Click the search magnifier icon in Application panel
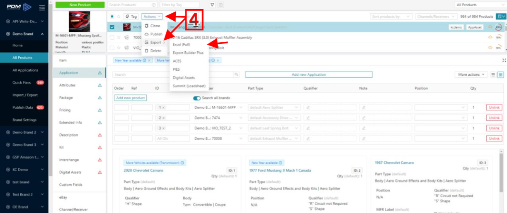This screenshot has height=213, width=507. [236, 74]
